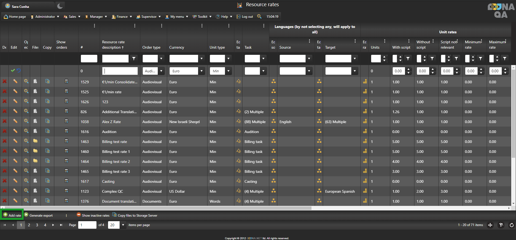Open the Toolkit menu
516x240 pixels.
202,17
